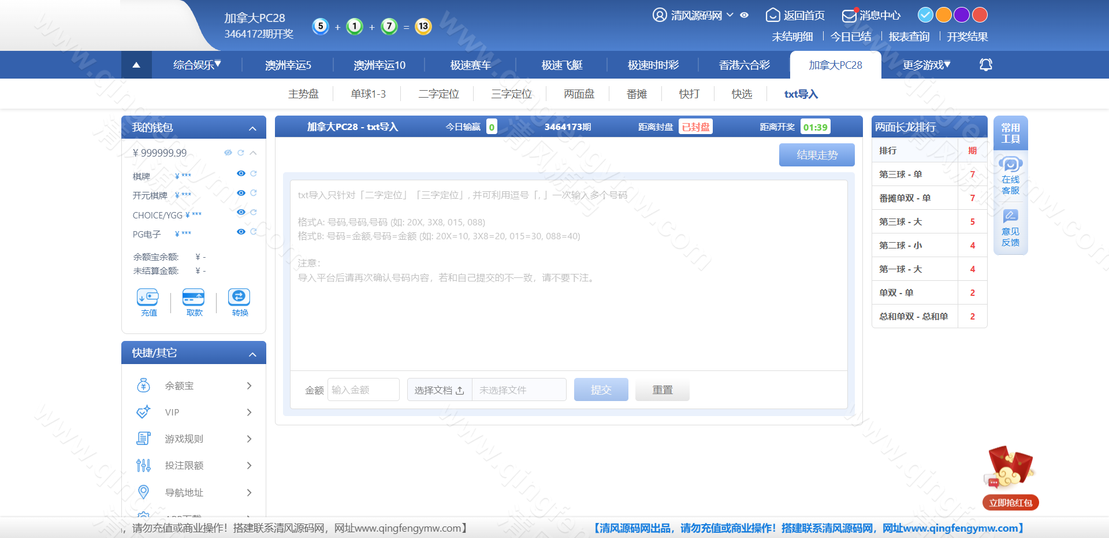Open the 报表查询 link
This screenshot has width=1109, height=538.
point(909,36)
